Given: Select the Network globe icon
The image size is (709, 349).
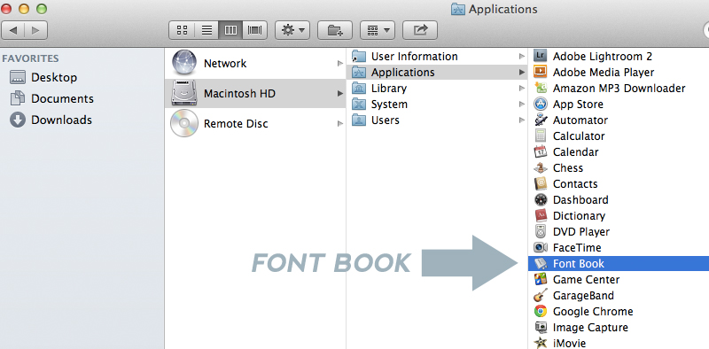Looking at the screenshot, I should [x=184, y=63].
